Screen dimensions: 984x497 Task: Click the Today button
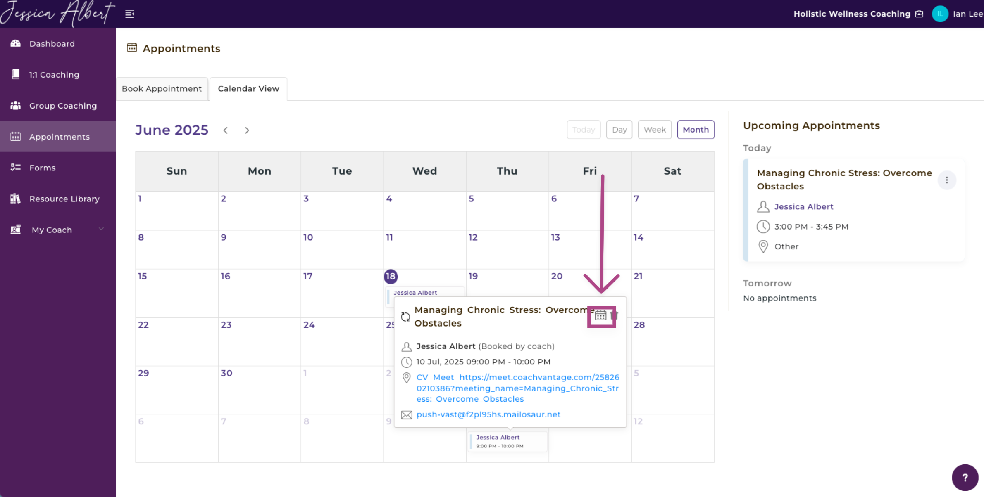[584, 130]
